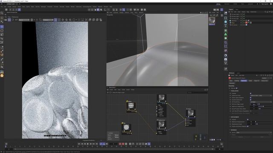
Task: Open the Subdivision Rule dropdown
Action: tap(261, 96)
